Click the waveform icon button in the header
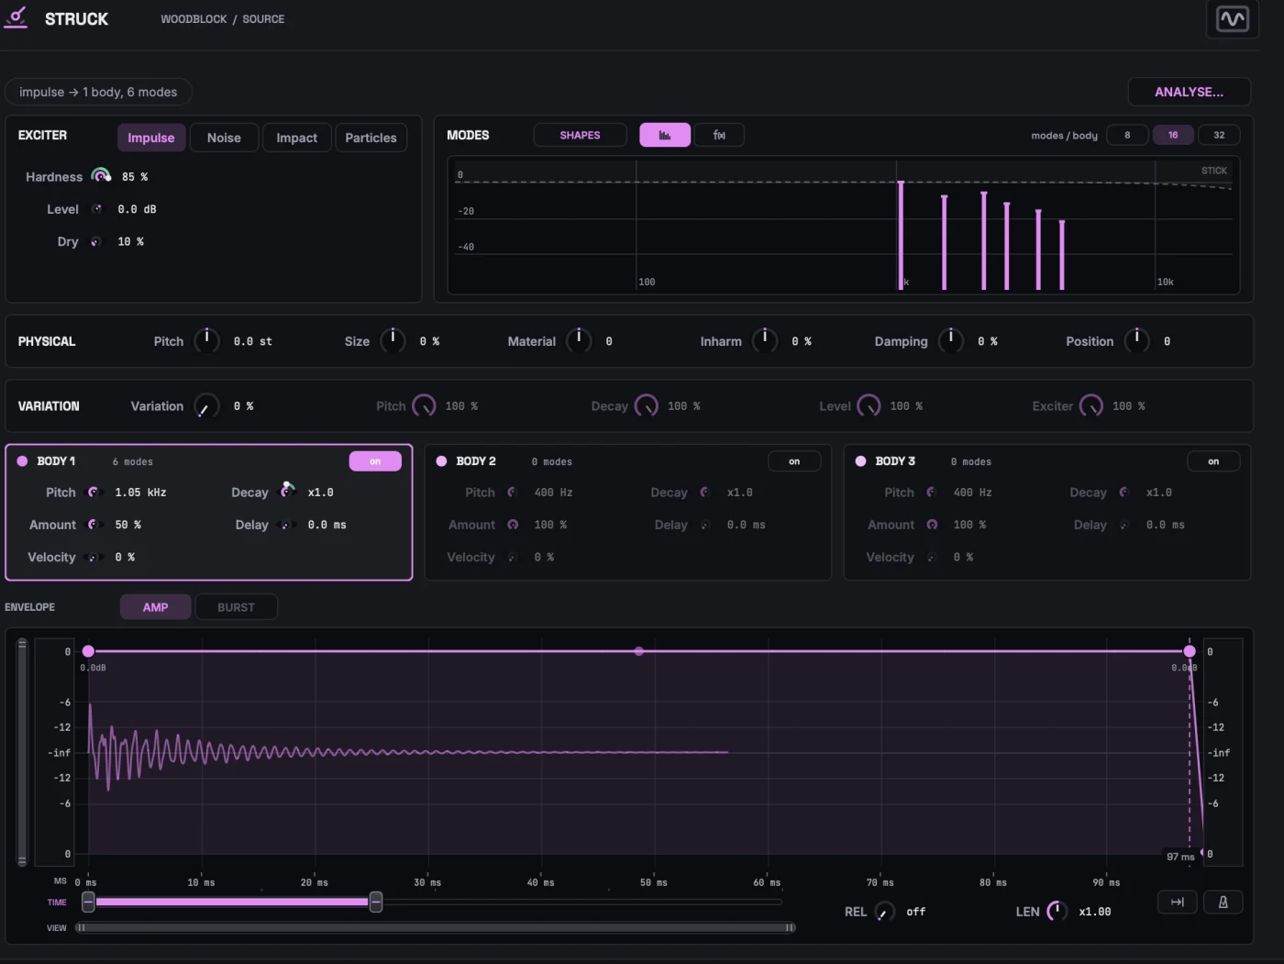The height and width of the screenshot is (964, 1284). pyautogui.click(x=1232, y=18)
